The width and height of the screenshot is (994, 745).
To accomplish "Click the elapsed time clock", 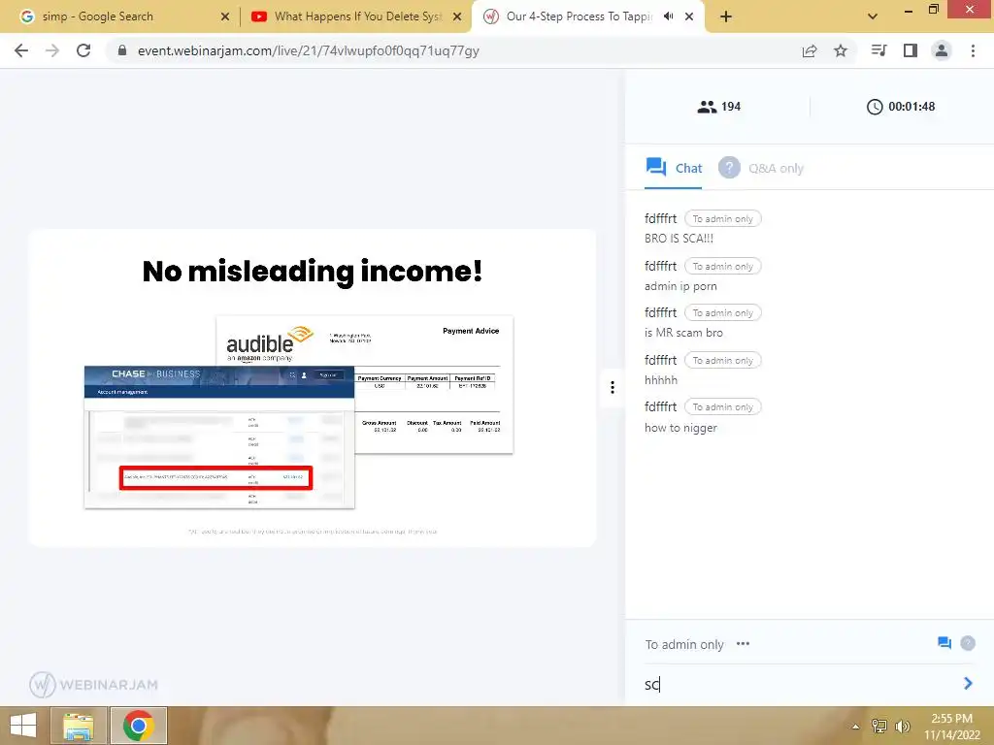I will (875, 107).
